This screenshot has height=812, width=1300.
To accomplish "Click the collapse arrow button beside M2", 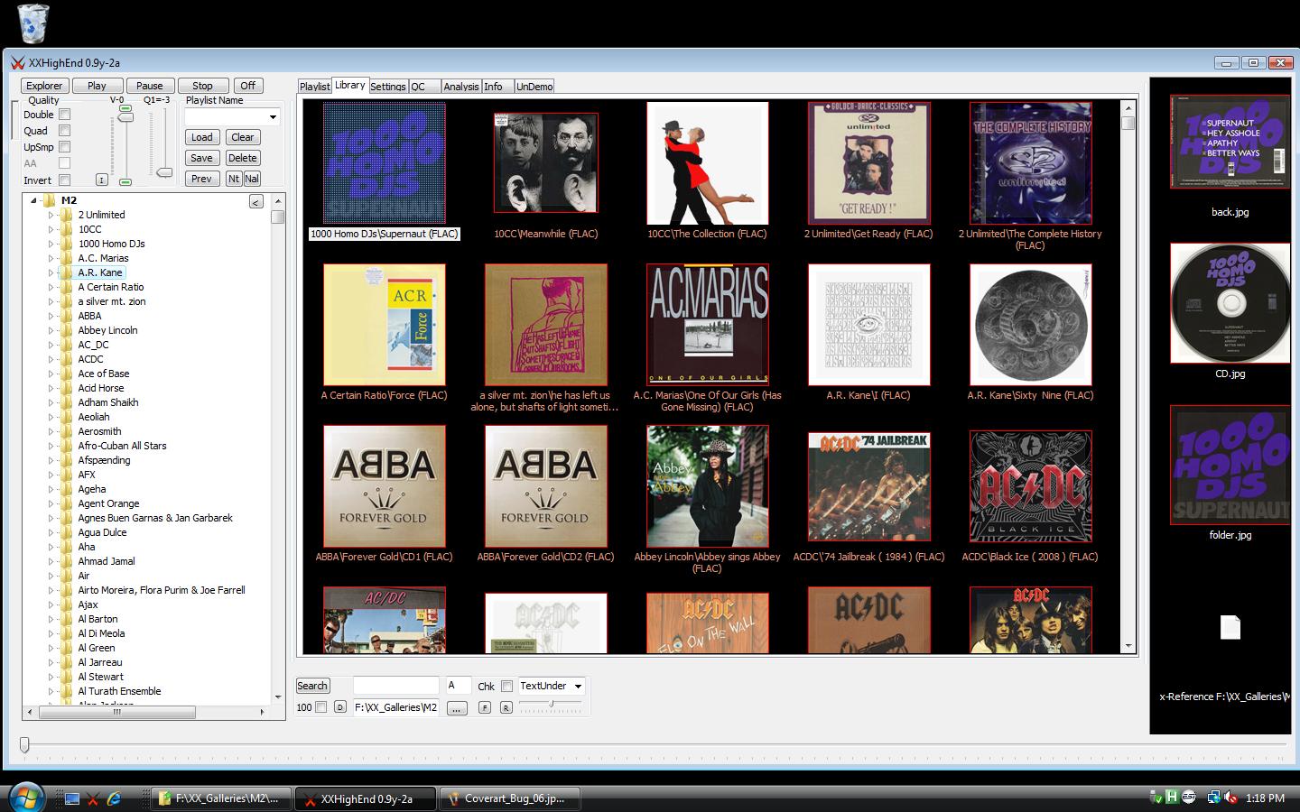I will tap(255, 202).
